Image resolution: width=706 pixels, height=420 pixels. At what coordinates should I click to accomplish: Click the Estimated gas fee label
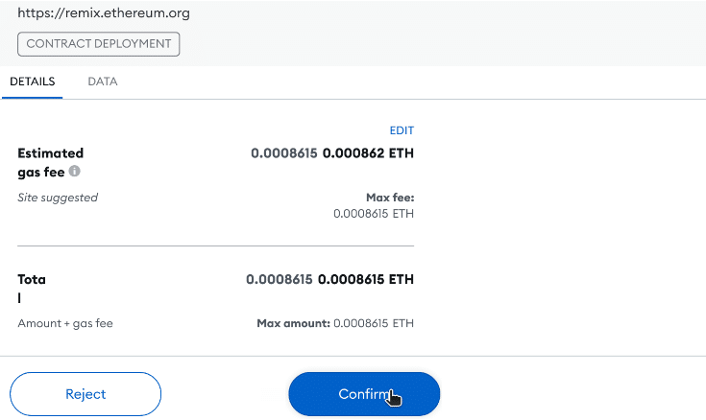click(x=50, y=162)
